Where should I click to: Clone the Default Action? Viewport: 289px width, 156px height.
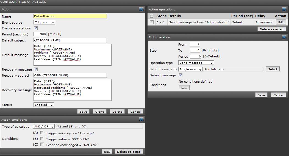coord(100,112)
